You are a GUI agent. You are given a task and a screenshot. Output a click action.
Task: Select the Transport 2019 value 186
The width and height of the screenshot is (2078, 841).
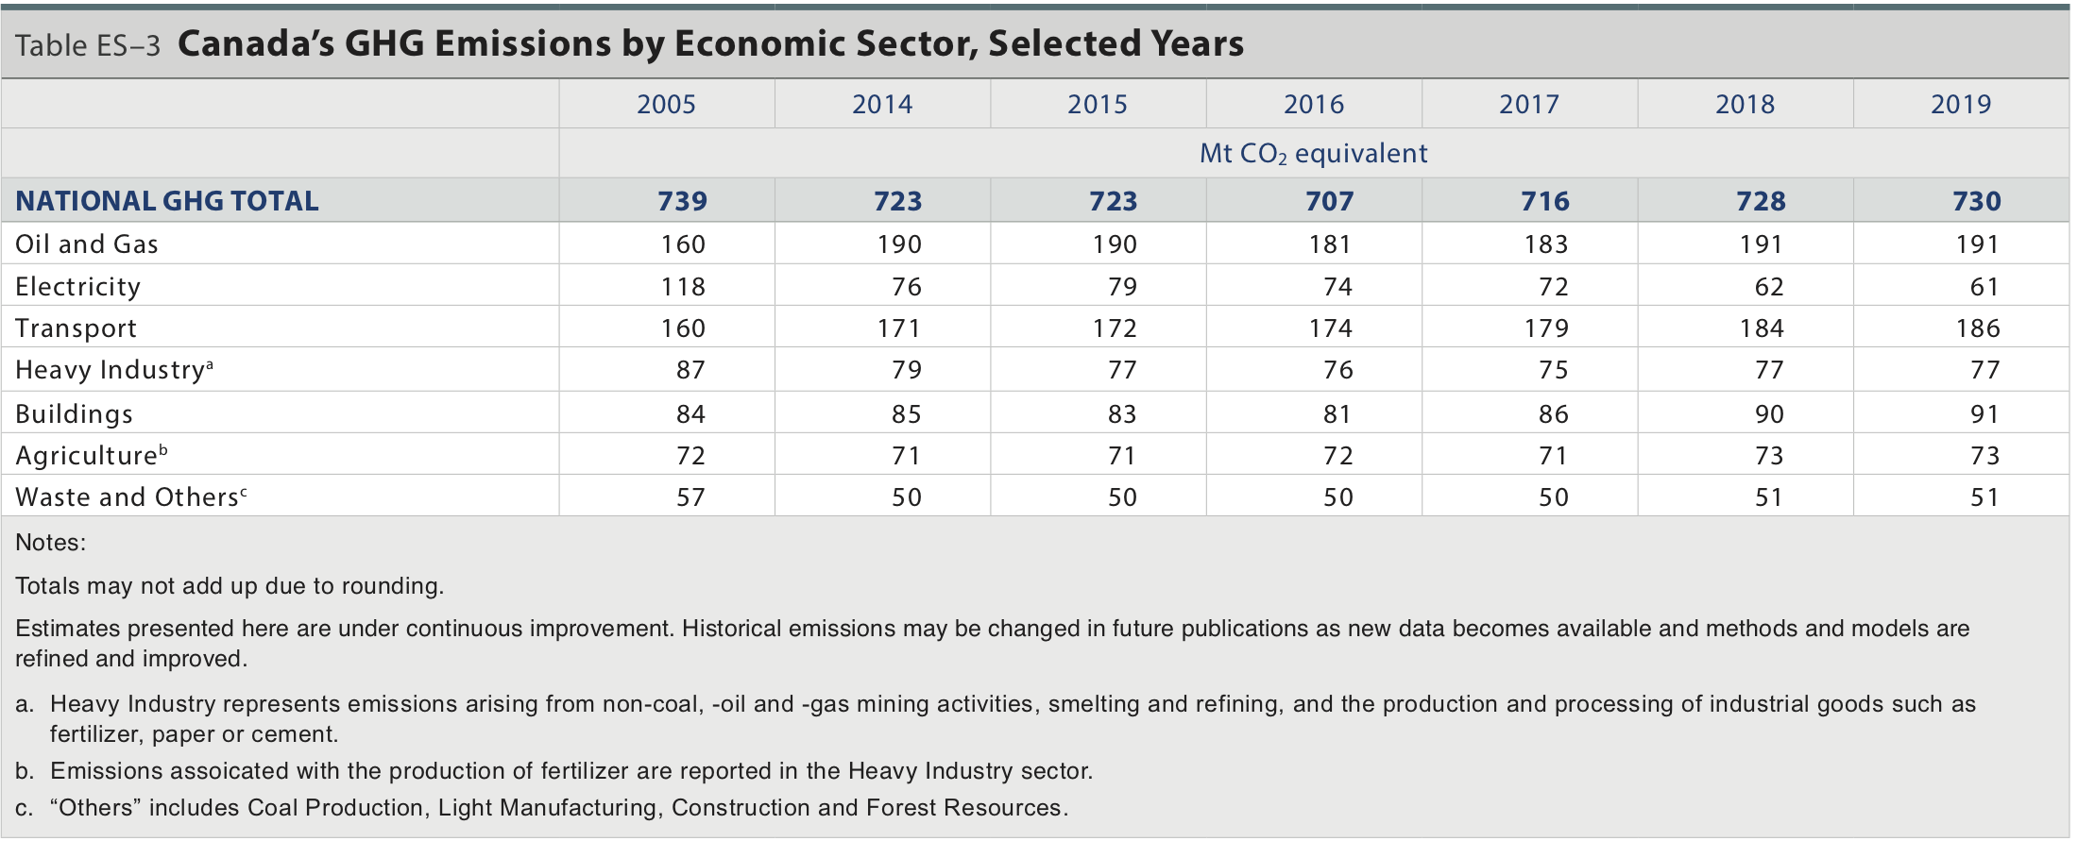coord(1977,328)
